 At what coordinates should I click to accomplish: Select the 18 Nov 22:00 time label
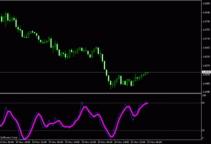coord(39,142)
